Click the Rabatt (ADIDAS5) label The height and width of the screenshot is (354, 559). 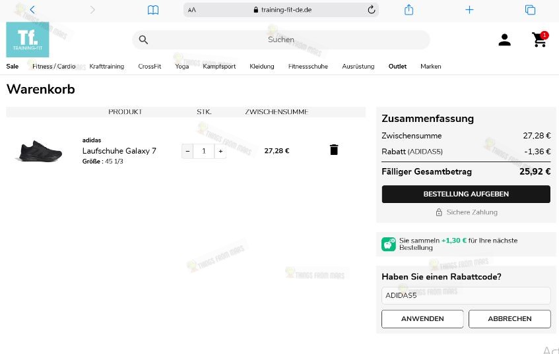pyautogui.click(x=412, y=152)
